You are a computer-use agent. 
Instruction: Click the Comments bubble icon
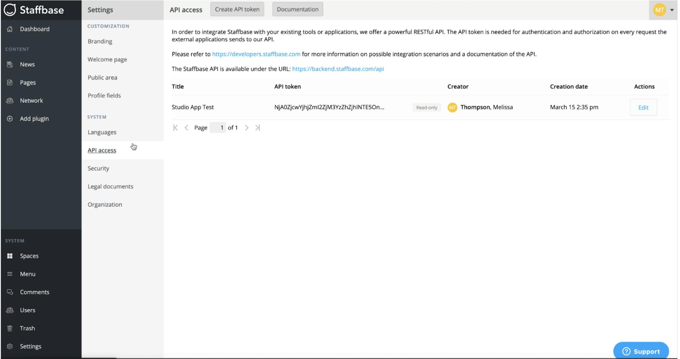(10, 292)
